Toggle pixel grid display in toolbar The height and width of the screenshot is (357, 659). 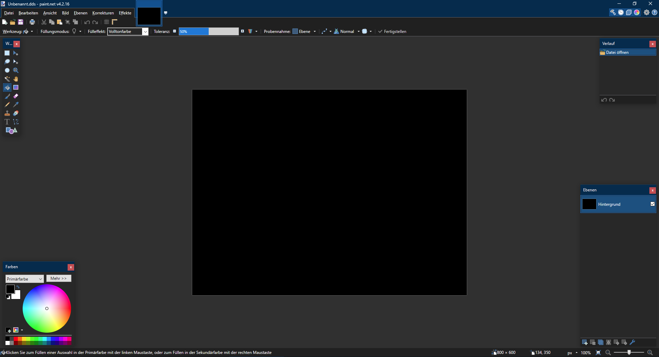(x=107, y=22)
